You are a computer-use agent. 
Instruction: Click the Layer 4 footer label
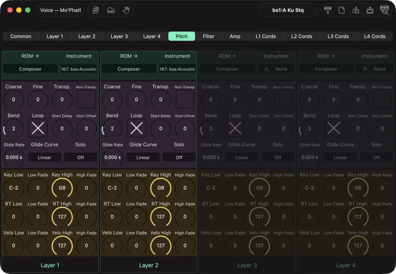click(x=346, y=265)
